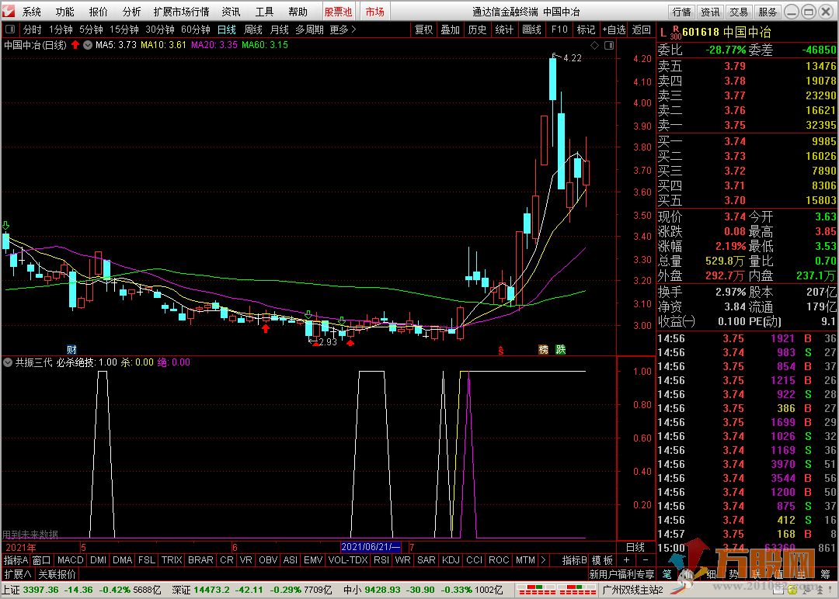Click the 跌 marker below candles
Viewport: 839px width, 599px height.
pos(561,349)
